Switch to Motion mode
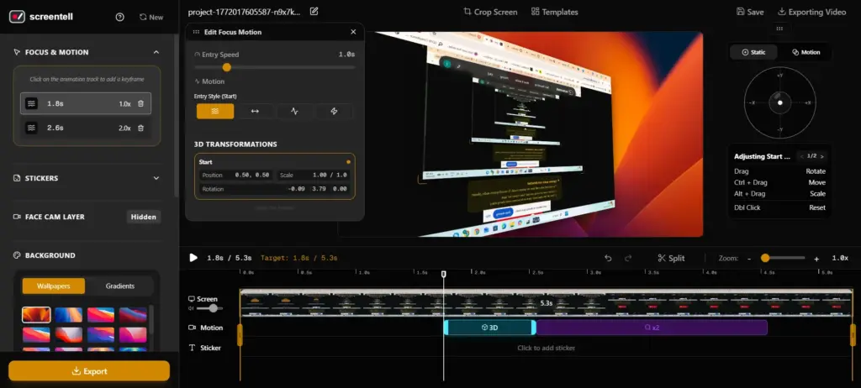The image size is (861, 388). click(806, 52)
